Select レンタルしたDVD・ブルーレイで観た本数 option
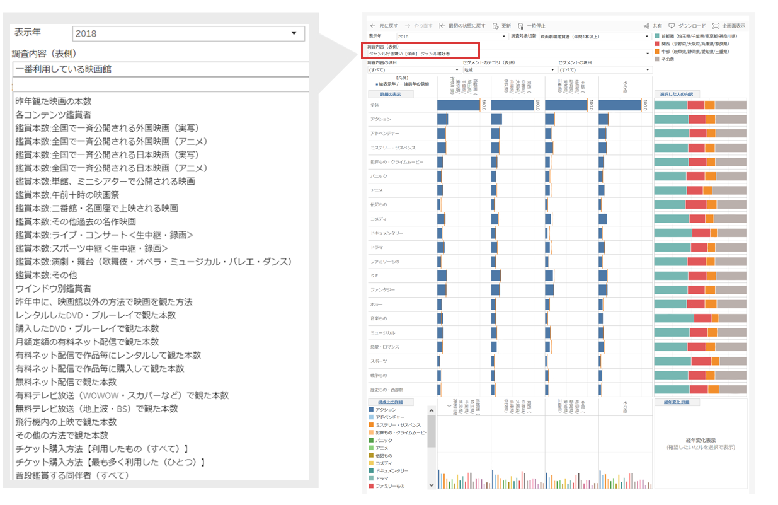 [96, 315]
